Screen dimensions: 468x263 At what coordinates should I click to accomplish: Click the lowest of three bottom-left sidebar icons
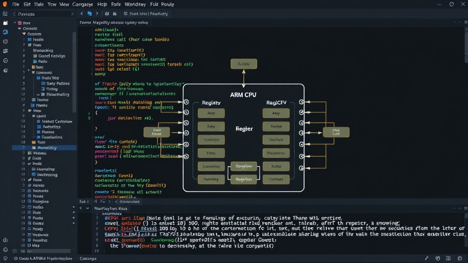tap(5, 258)
